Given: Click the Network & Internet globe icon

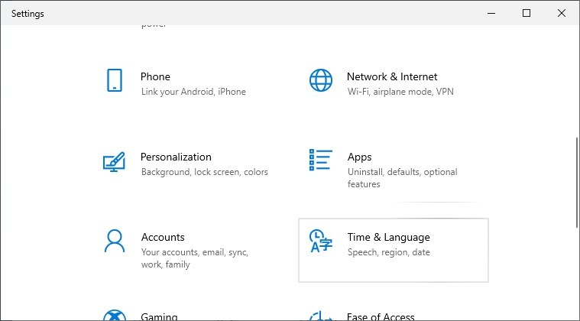Looking at the screenshot, I should click(x=320, y=80).
